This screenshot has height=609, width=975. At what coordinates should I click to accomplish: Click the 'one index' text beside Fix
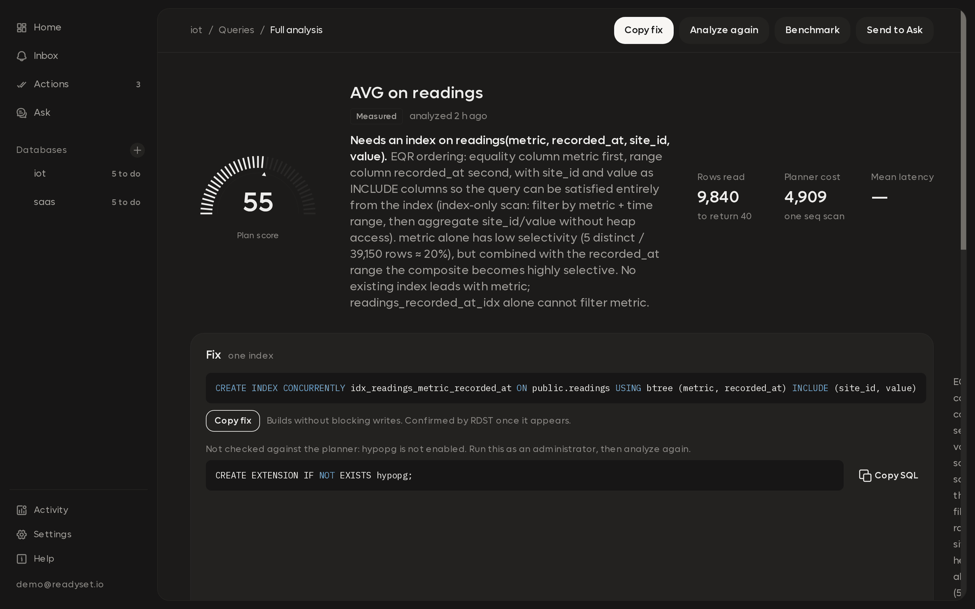click(x=251, y=356)
